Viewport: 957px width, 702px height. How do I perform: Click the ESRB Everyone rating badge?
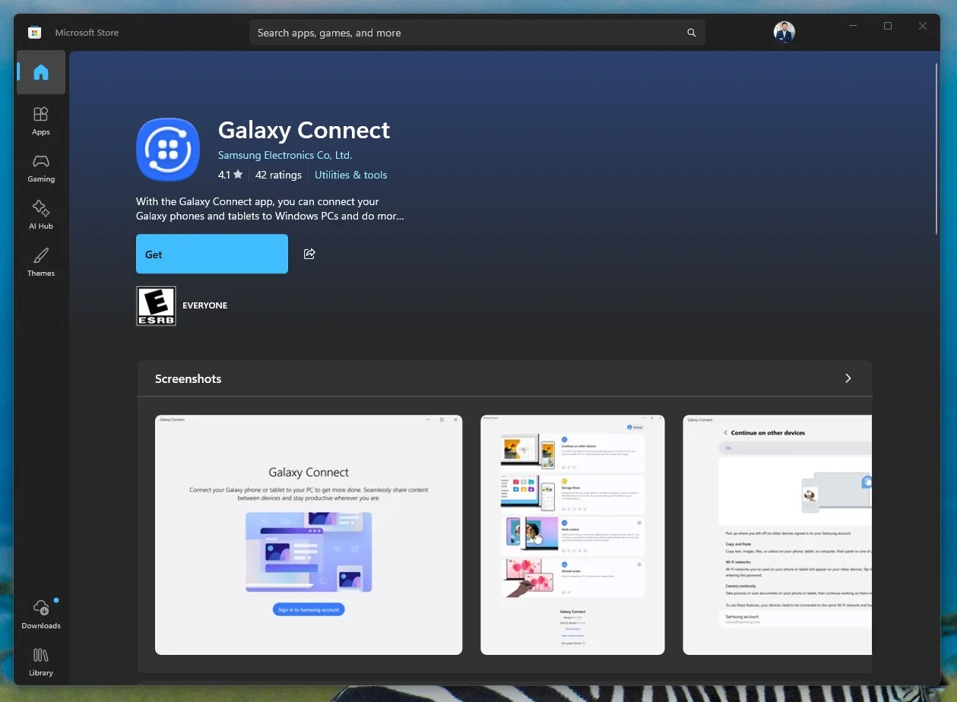(156, 305)
